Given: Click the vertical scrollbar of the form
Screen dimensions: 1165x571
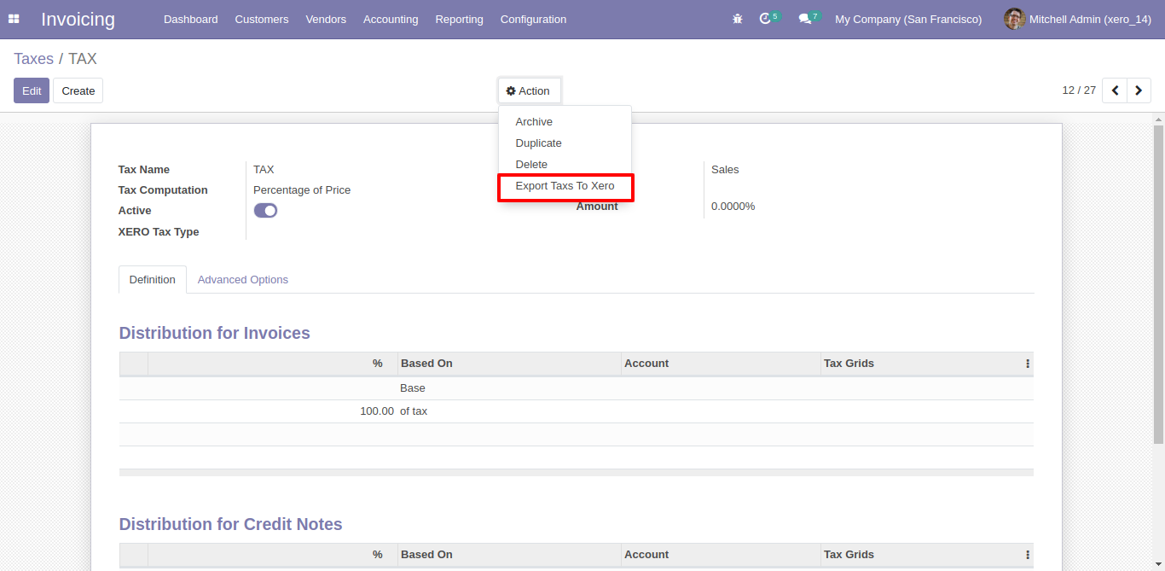Looking at the screenshot, I should click(x=1158, y=283).
